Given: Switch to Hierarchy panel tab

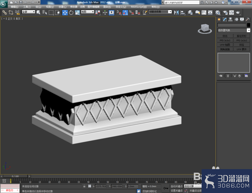Looking at the screenshot, I should [x=231, y=20].
